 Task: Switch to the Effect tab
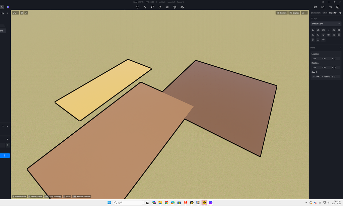pos(325,13)
